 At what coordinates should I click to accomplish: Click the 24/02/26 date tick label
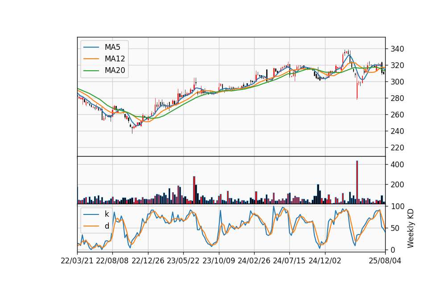pos(254,261)
